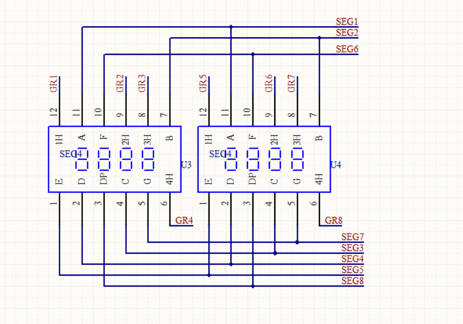
Task: Click the junction dot on the SEG1 wire
Action: 231,27
